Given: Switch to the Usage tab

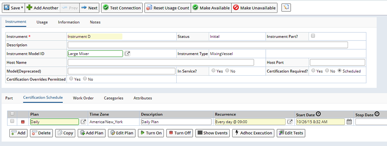Looking at the screenshot, I should [x=42, y=22].
